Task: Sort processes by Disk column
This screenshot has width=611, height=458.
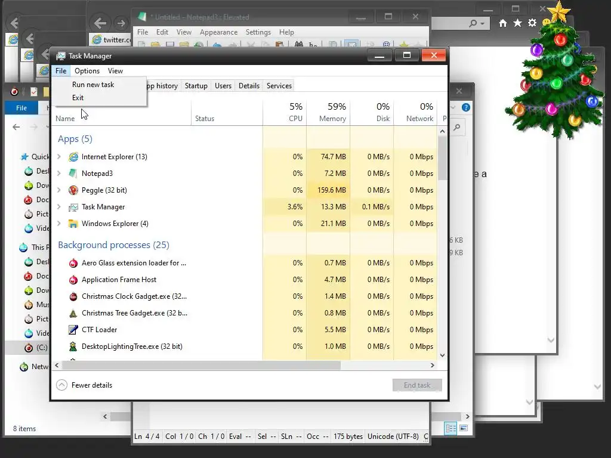Action: (372, 112)
